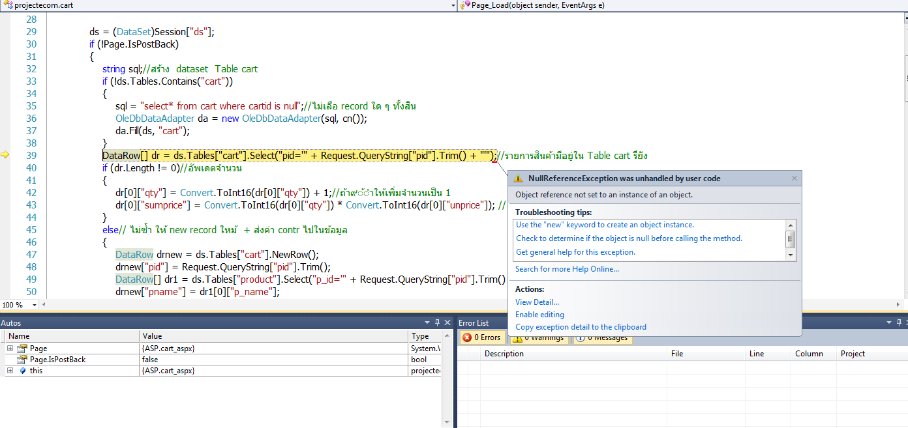908x428 pixels.
Task: Toggle the Error List auto-hide pin
Action: click(x=900, y=322)
